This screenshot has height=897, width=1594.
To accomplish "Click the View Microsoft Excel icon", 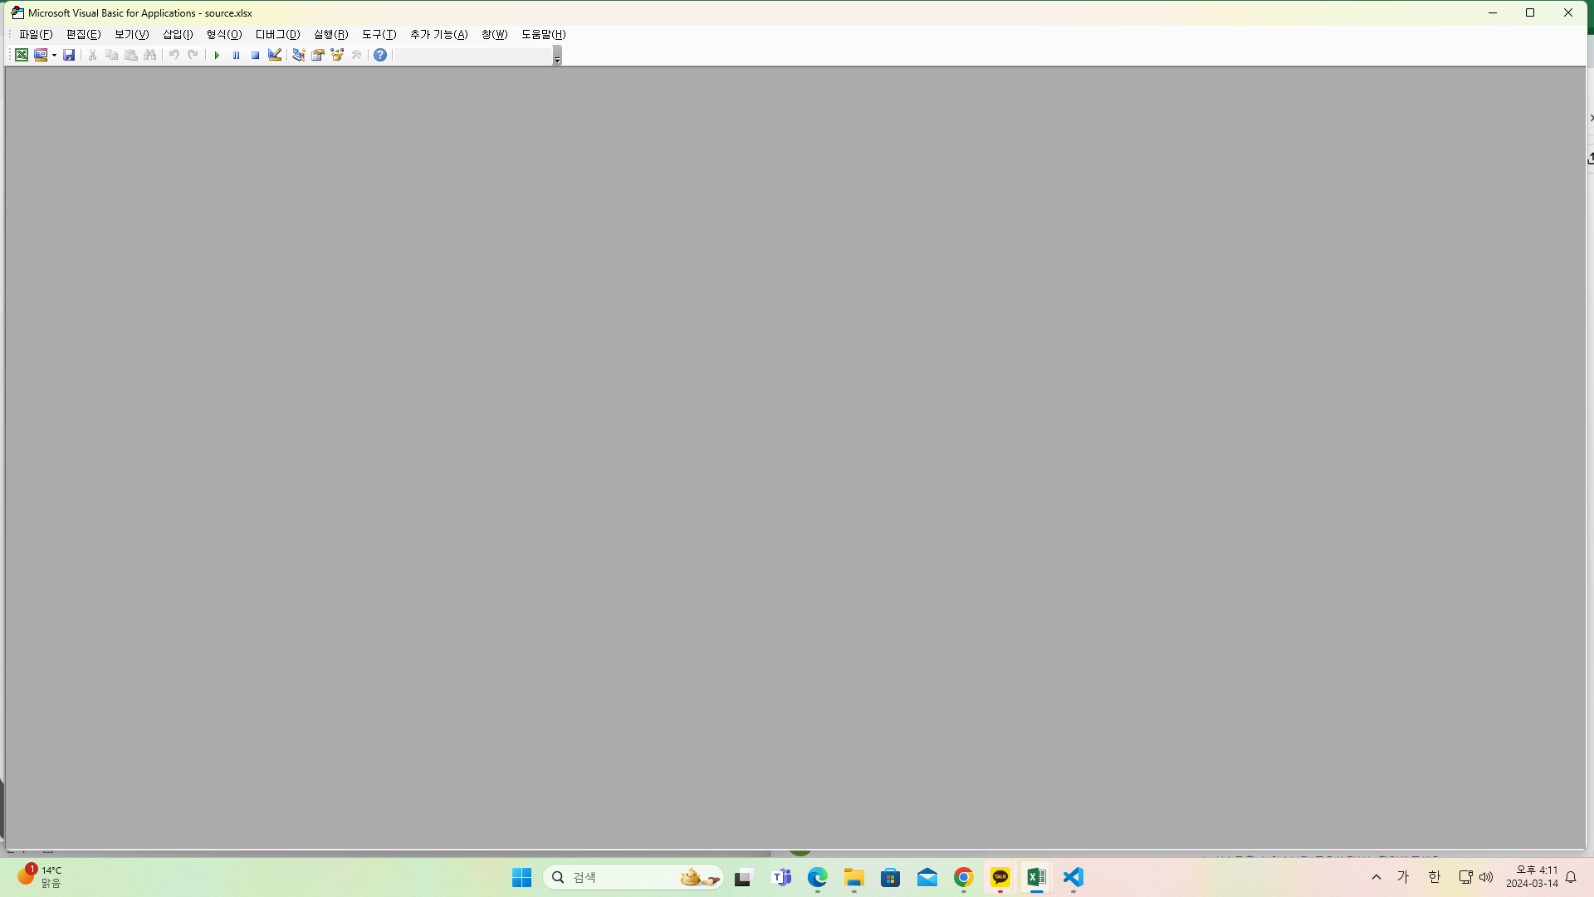I will 22,55.
